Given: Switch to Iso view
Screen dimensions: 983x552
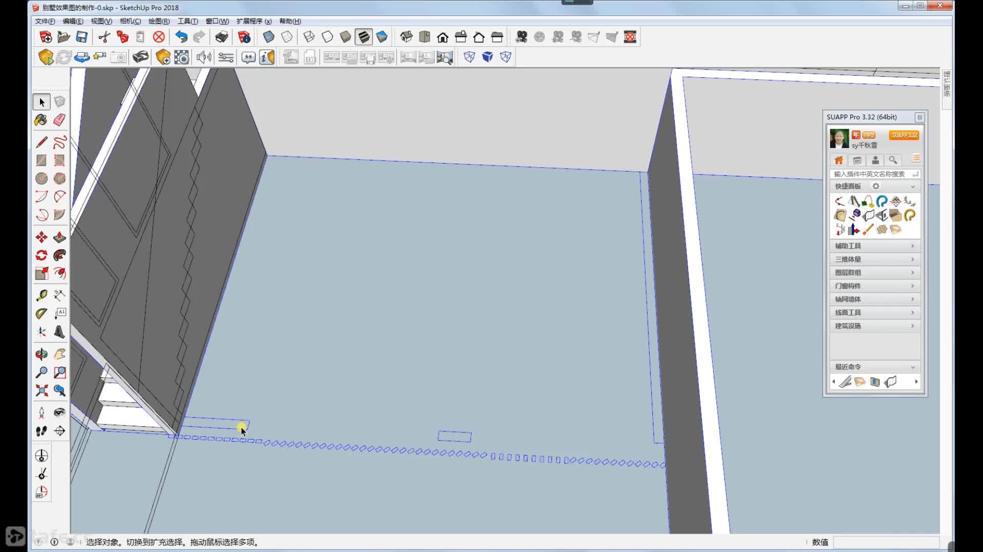Looking at the screenshot, I should pos(407,37).
